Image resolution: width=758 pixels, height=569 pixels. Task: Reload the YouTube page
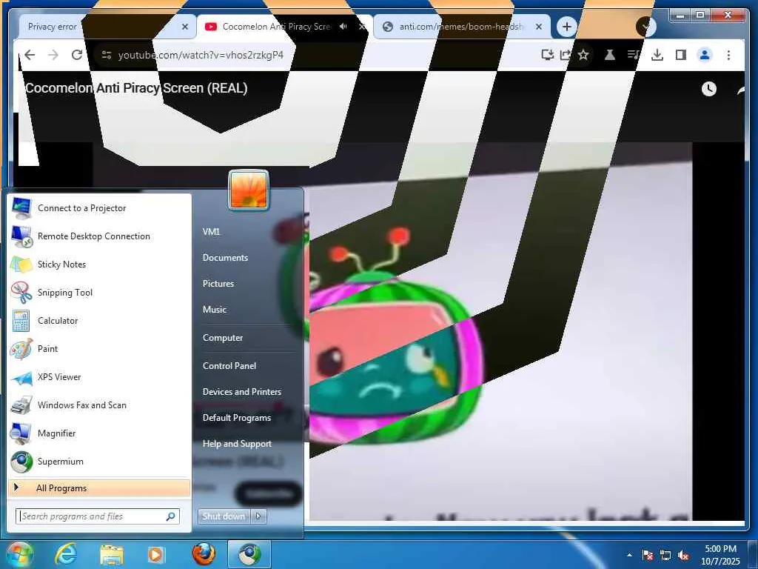(x=77, y=55)
